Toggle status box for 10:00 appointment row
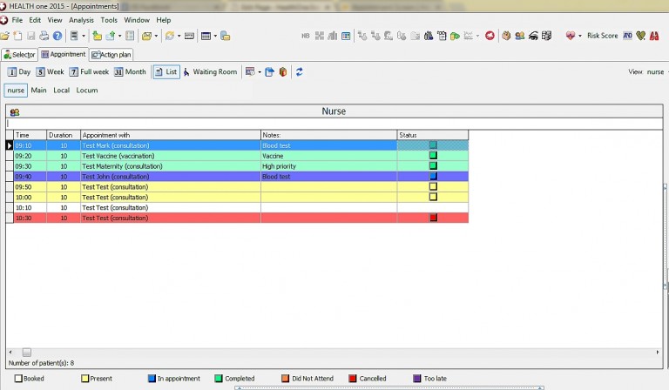This screenshot has width=669, height=390. 433,197
